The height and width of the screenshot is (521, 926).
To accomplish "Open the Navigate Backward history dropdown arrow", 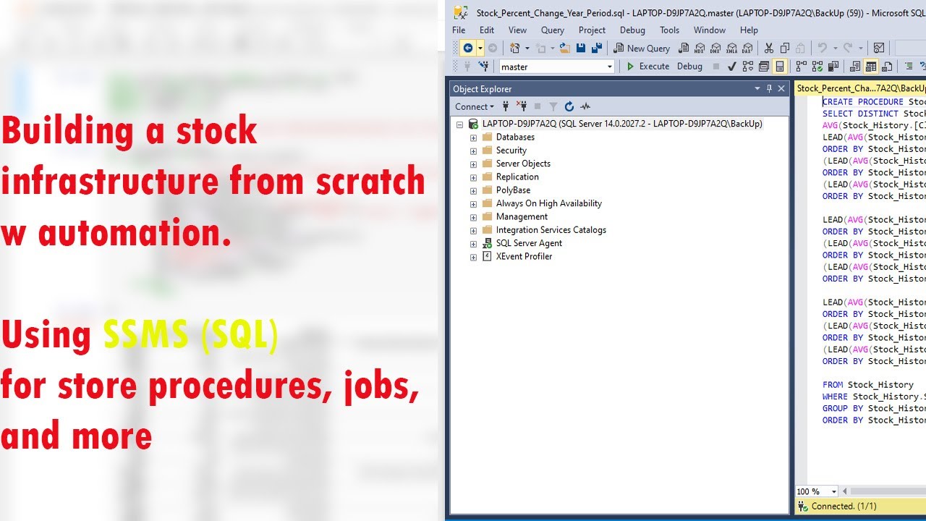I will [x=479, y=48].
